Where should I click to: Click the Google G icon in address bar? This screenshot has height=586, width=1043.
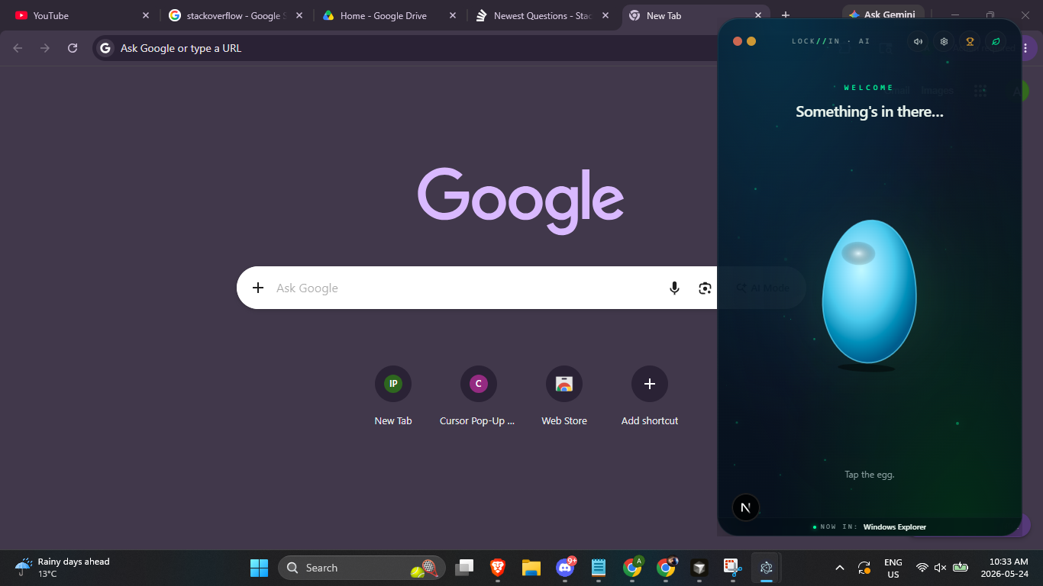coord(105,48)
